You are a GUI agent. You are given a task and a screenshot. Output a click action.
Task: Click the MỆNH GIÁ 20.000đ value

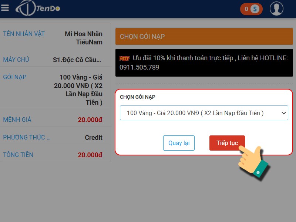point(90,120)
